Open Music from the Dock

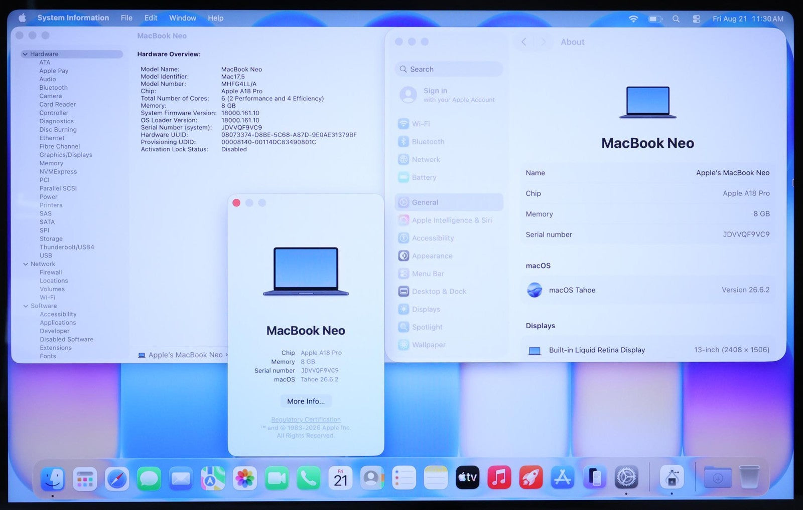[x=499, y=478]
